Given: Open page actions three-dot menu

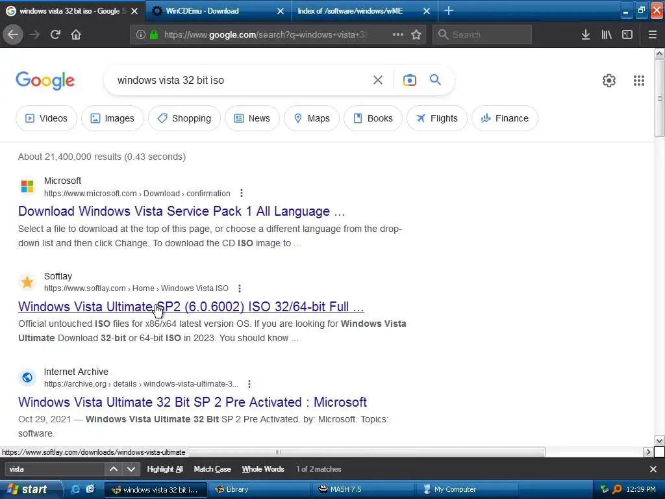Looking at the screenshot, I should click(x=398, y=34).
